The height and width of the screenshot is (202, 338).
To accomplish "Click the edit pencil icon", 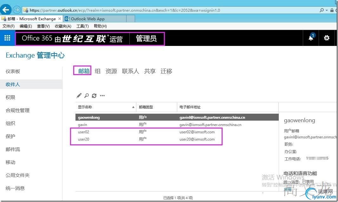I will point(79,95).
